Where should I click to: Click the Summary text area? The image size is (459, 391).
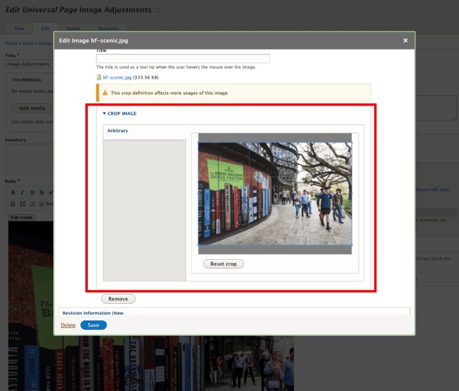[29, 159]
